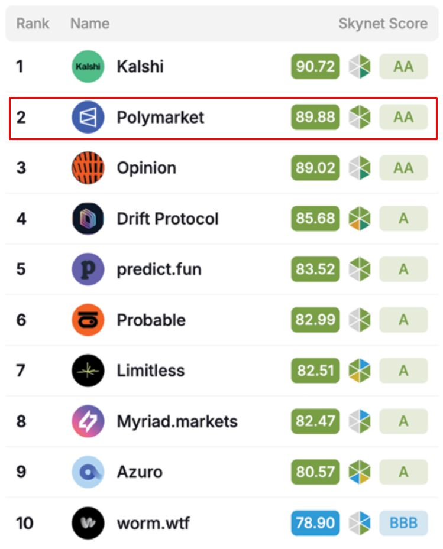443x549 pixels.
Task: Click the hexagon badge in Limitless row
Action: coord(360,371)
